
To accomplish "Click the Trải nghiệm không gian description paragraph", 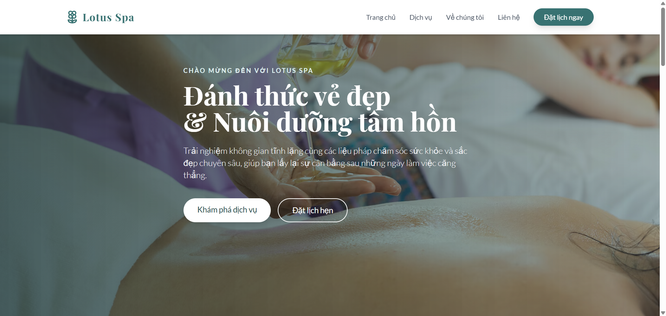I will pos(325,163).
